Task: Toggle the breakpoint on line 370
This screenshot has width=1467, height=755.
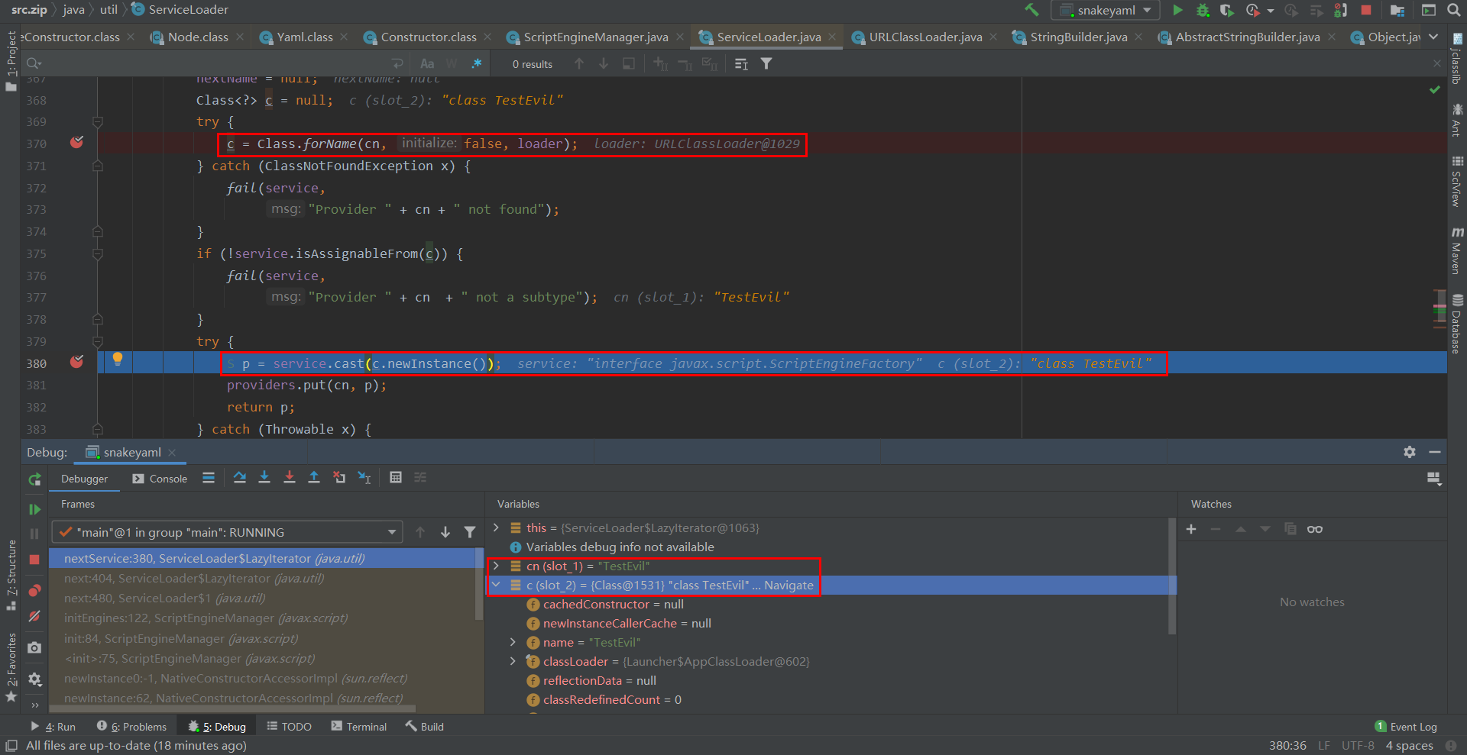Action: 76,143
